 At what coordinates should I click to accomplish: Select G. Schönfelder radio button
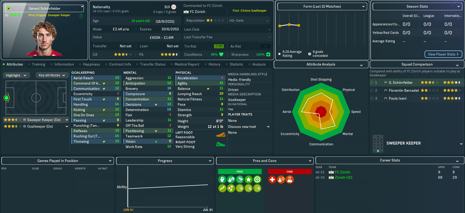[372, 82]
